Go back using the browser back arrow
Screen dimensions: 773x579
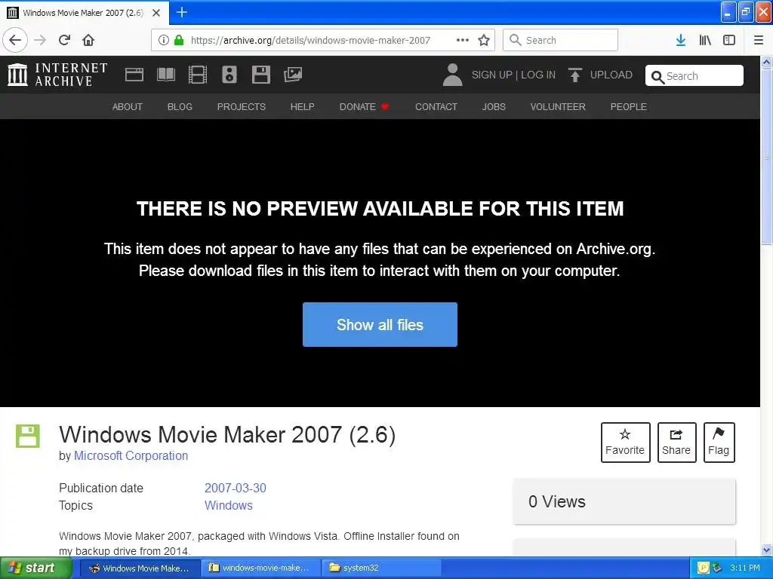coord(15,40)
